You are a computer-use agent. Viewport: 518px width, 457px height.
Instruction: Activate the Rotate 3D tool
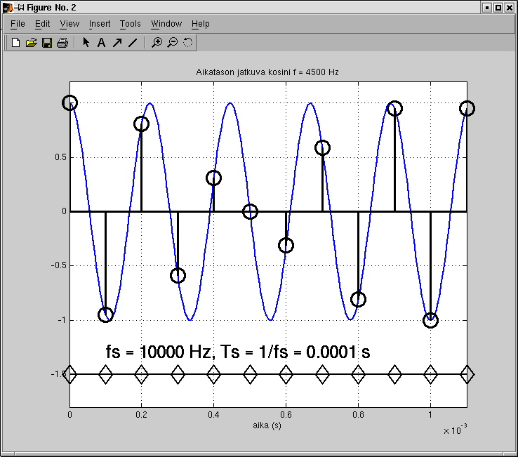coord(187,43)
